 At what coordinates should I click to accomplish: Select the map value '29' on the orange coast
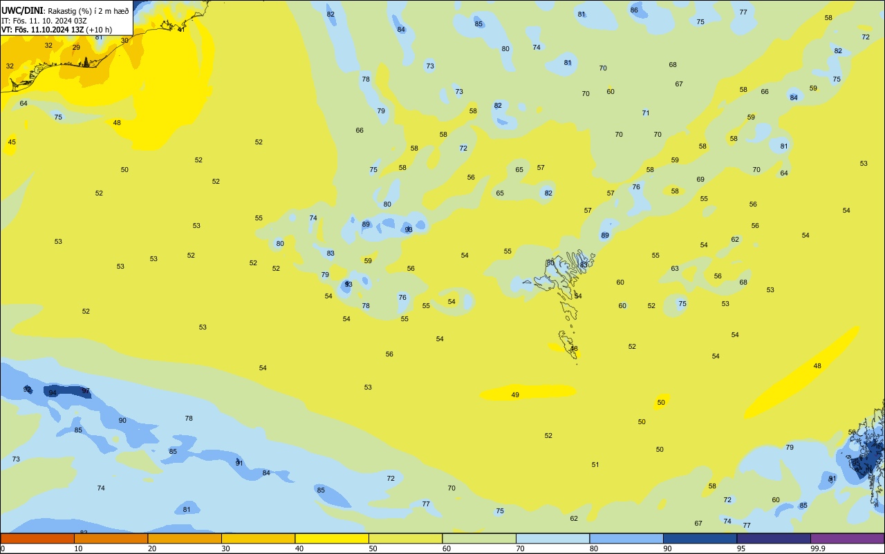76,48
